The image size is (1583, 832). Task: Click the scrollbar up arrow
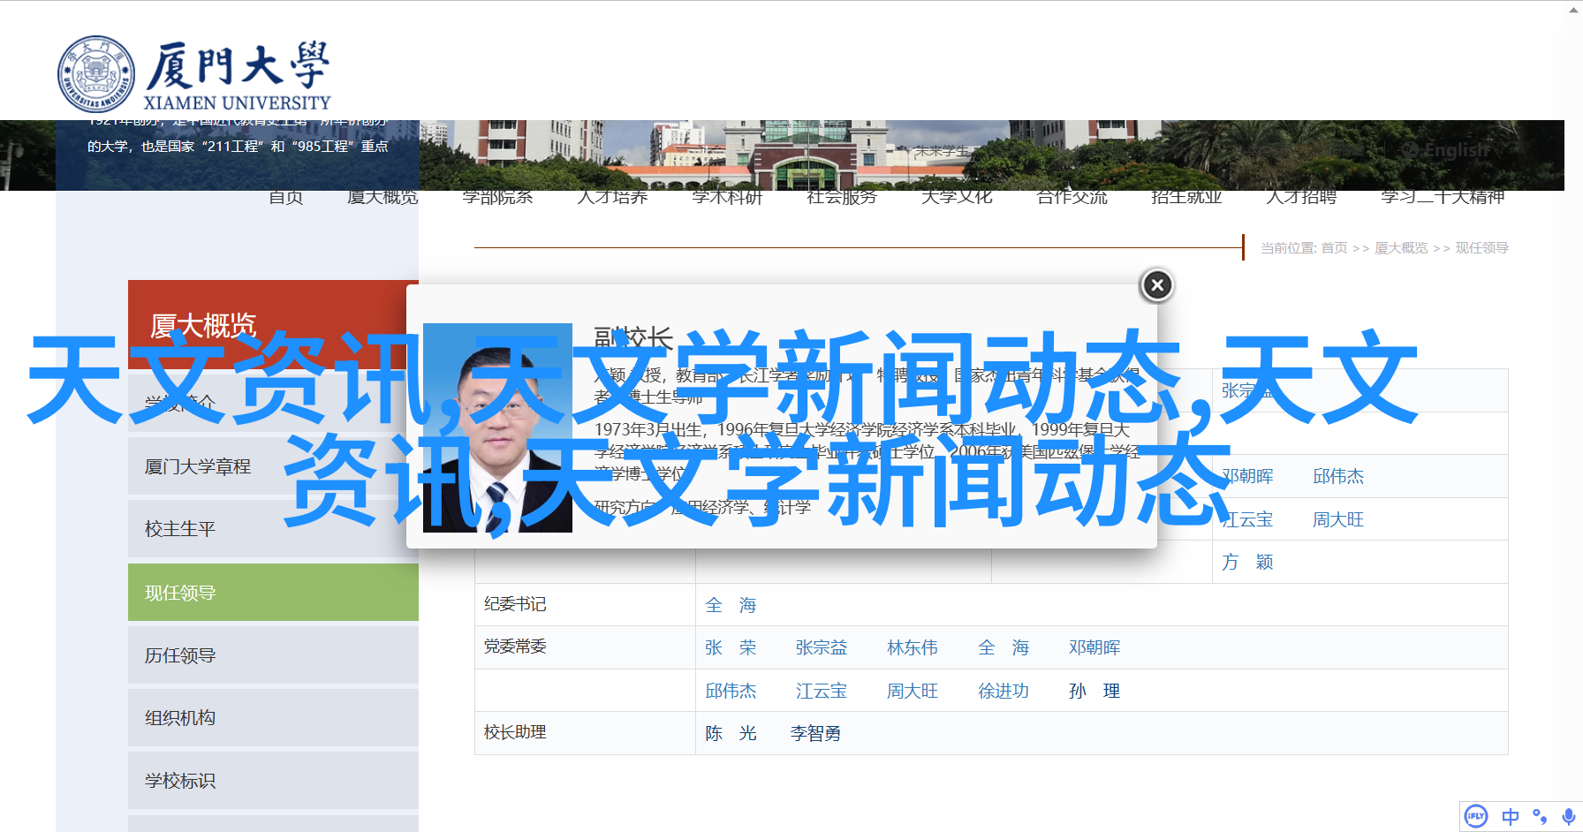coord(1573,9)
